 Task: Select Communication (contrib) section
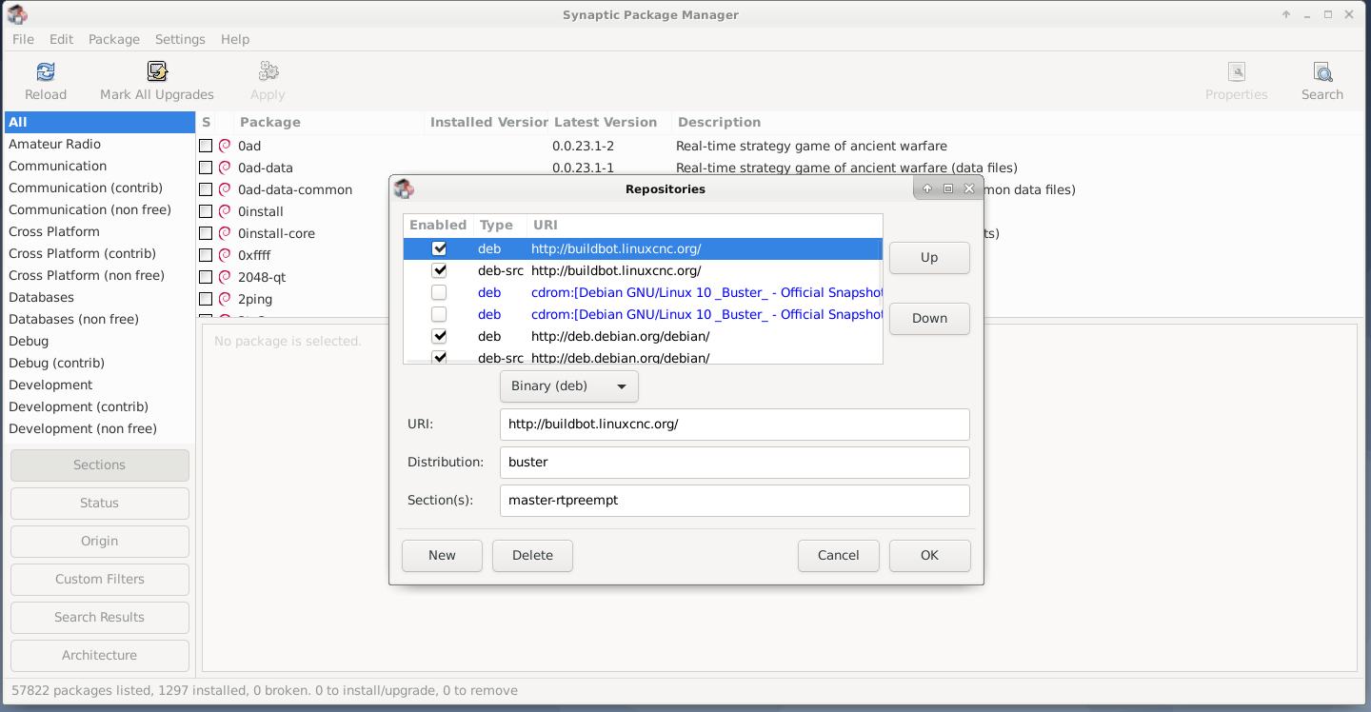pos(99,188)
